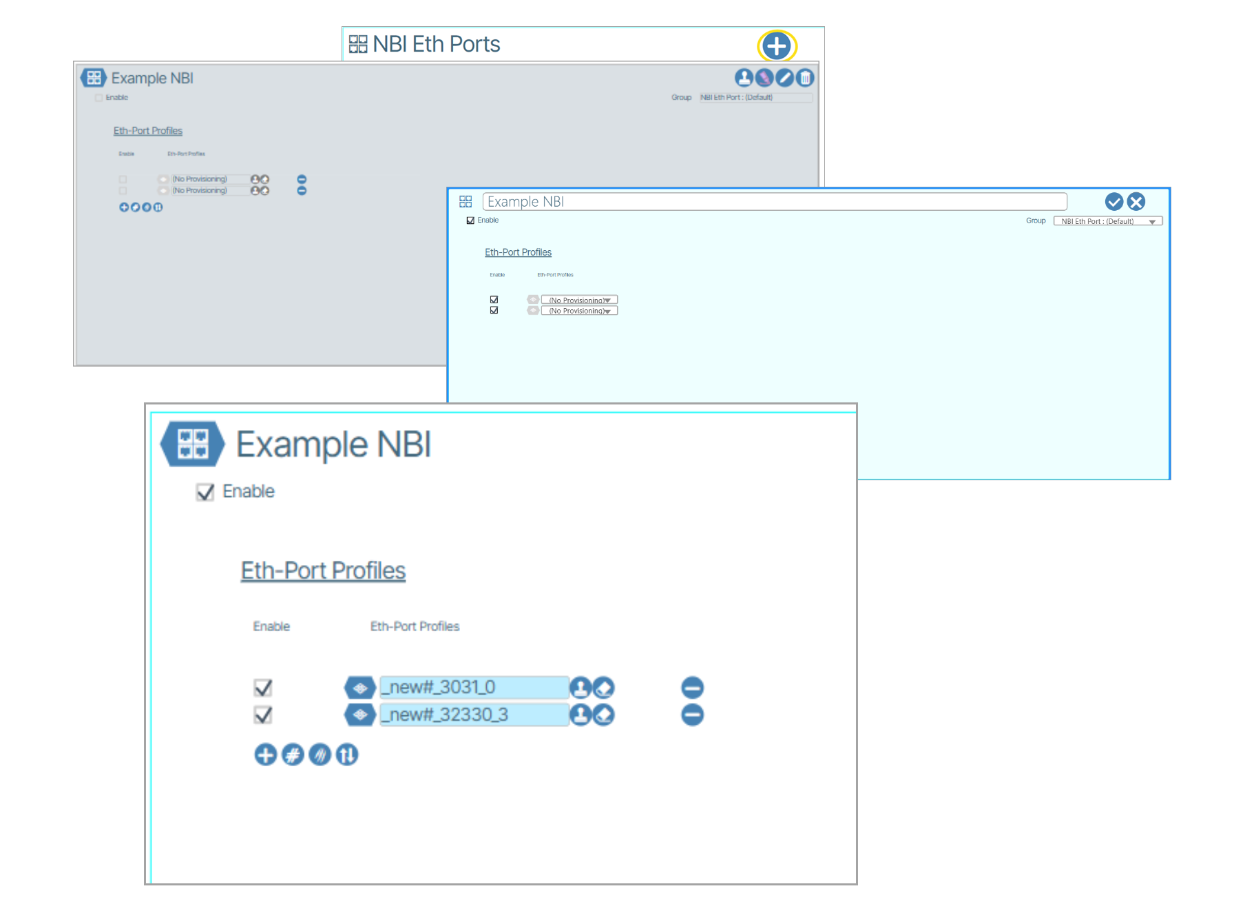
Task: Confirm edits with the checkmark icon
Action: [1113, 201]
